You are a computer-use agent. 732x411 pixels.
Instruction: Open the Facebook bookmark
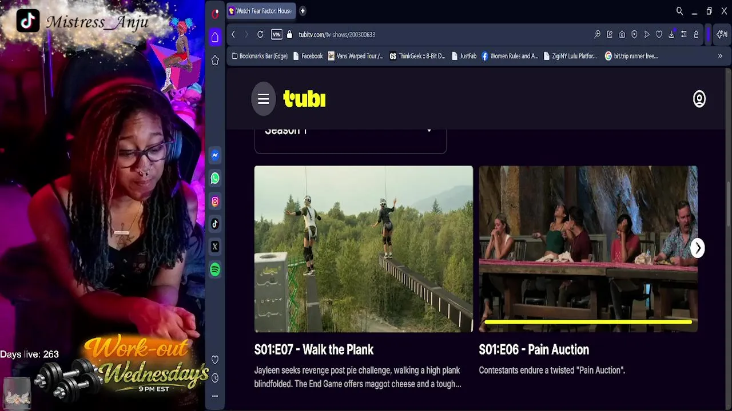(x=308, y=56)
